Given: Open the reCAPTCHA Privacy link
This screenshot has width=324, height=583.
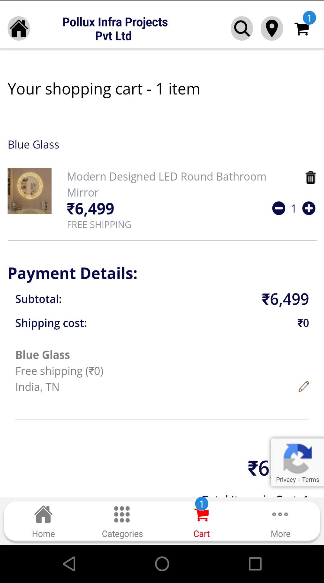Looking at the screenshot, I should tap(286, 480).
